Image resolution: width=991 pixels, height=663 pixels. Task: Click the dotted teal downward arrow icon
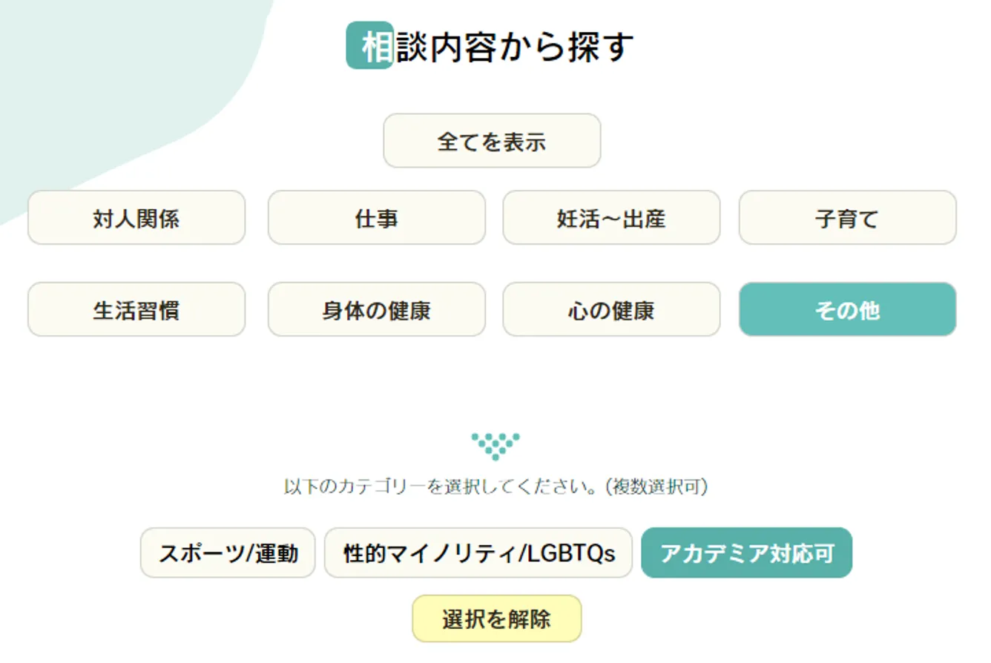pos(495,446)
